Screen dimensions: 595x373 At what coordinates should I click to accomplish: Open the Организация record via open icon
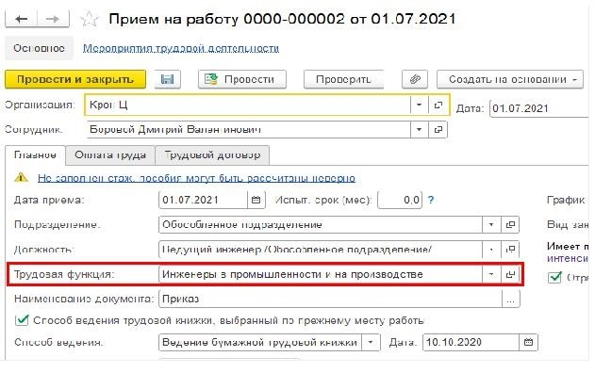click(x=438, y=105)
